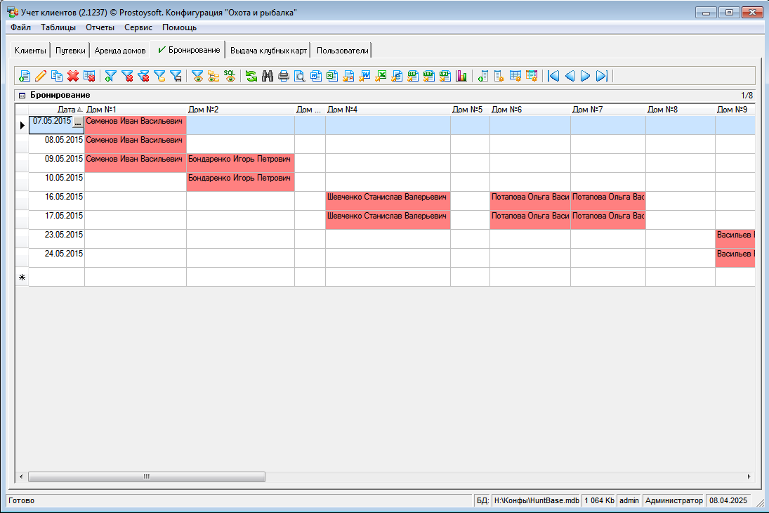
Task: Click the export to CSV icon
Action: pyautogui.click(x=413, y=76)
